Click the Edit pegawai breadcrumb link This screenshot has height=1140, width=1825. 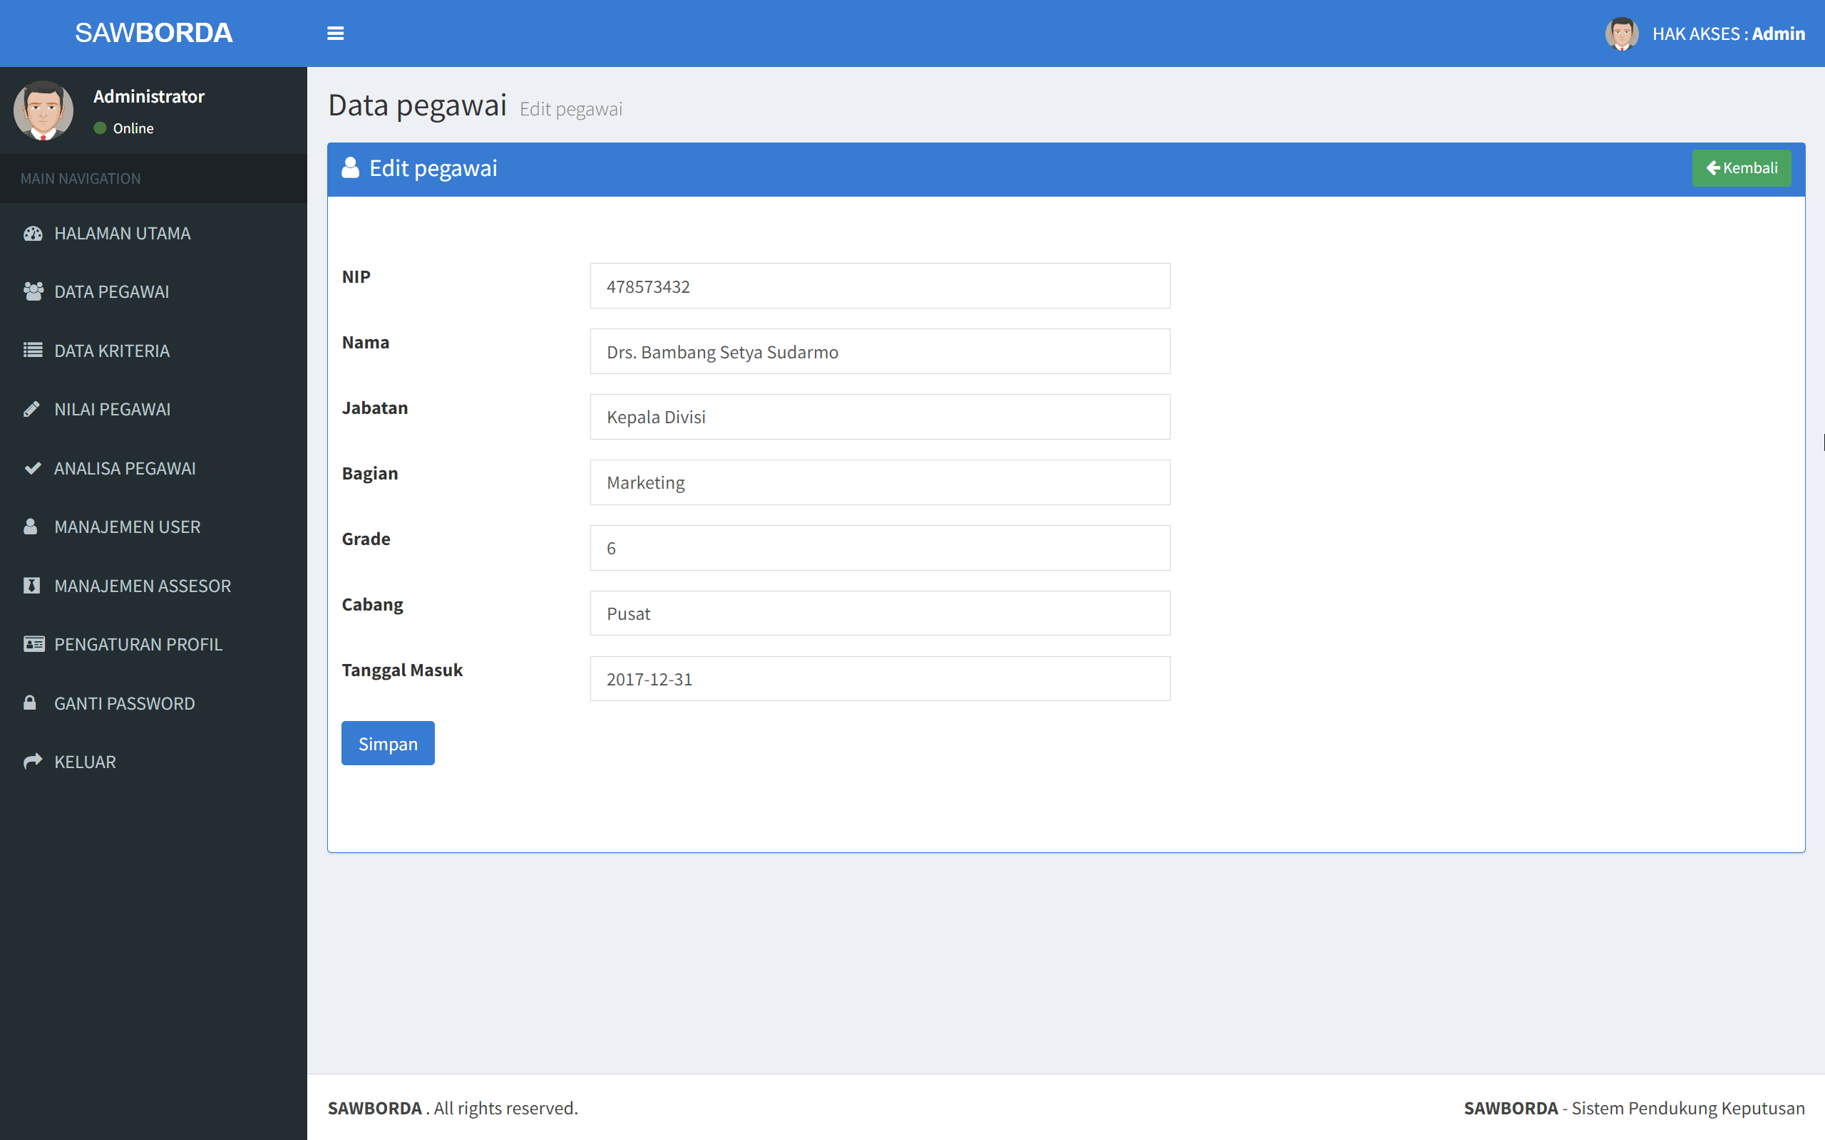570,108
